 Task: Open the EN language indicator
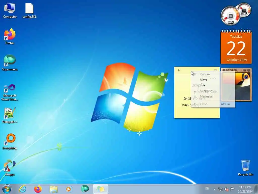[207, 188]
